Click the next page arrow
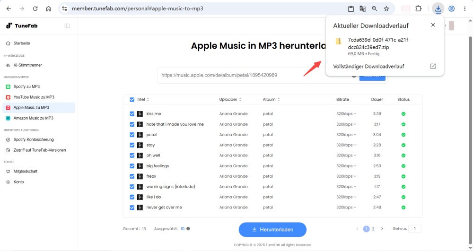The width and height of the screenshot is (473, 251). pyautogui.click(x=382, y=229)
